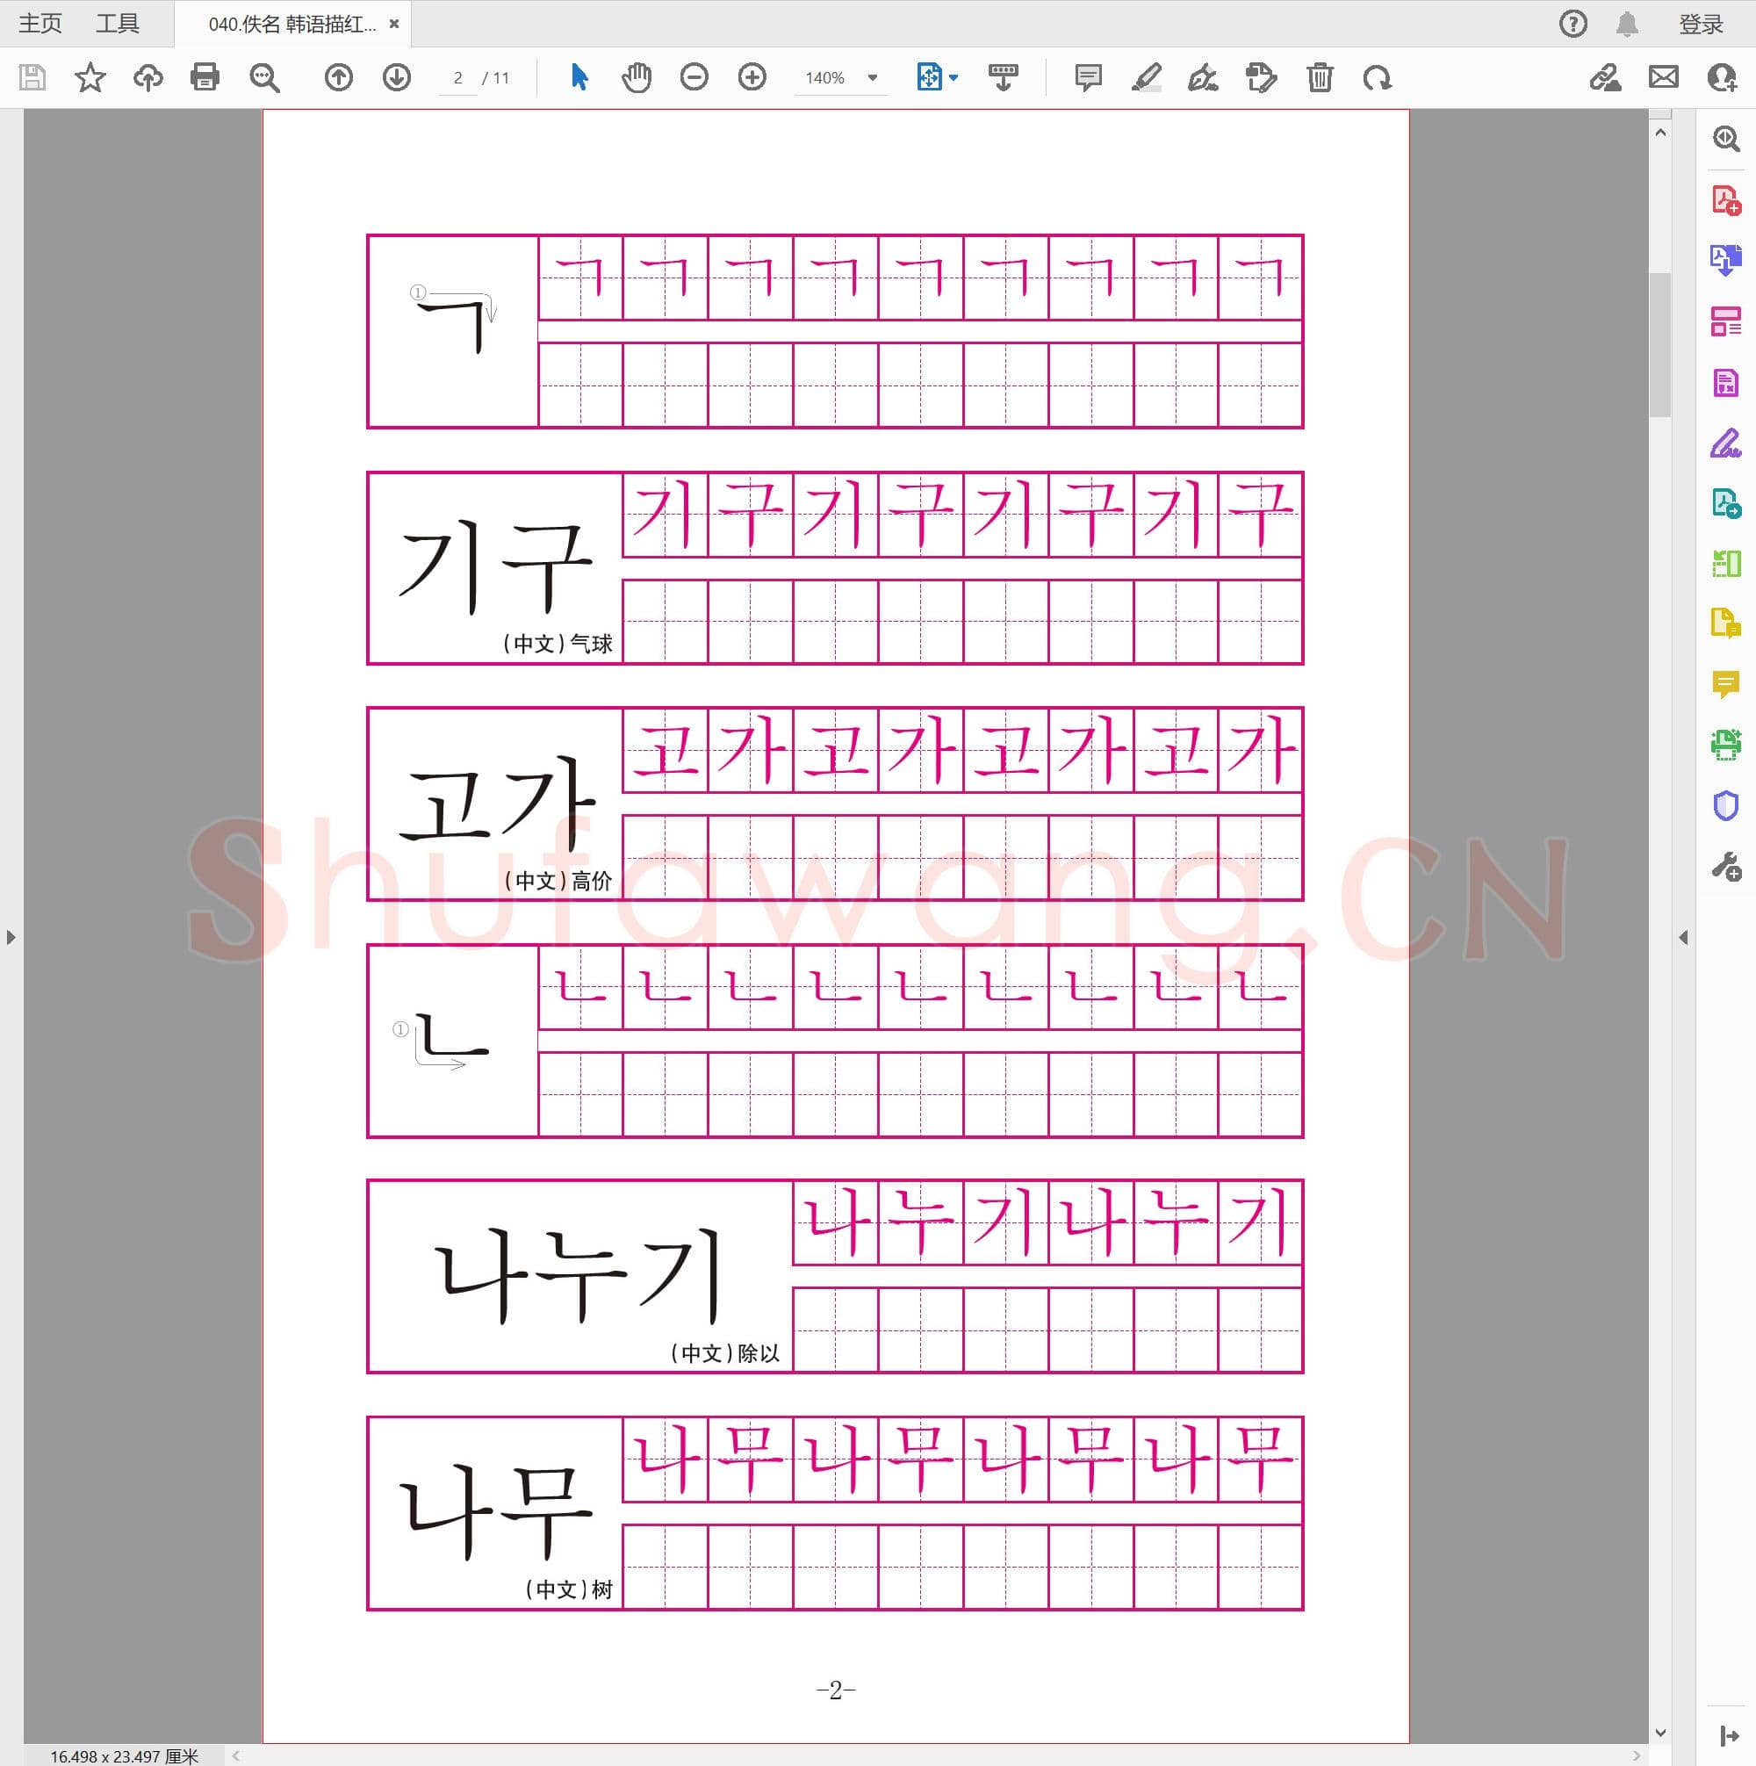The width and height of the screenshot is (1756, 1766).
Task: Click the Print icon
Action: 205,77
